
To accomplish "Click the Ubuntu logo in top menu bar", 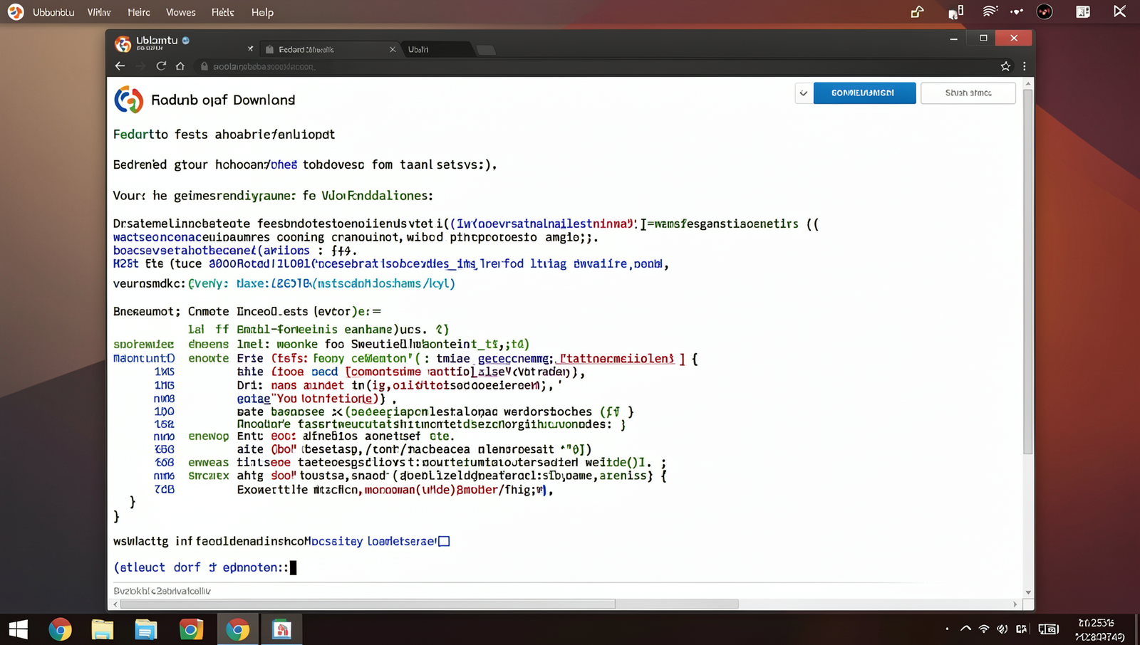I will 16,12.
